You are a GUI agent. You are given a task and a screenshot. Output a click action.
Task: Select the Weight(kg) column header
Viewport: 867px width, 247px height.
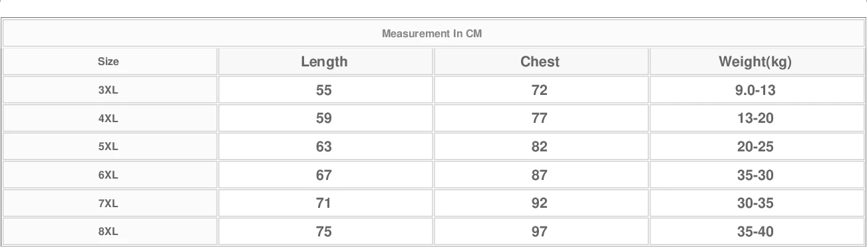[x=755, y=62]
